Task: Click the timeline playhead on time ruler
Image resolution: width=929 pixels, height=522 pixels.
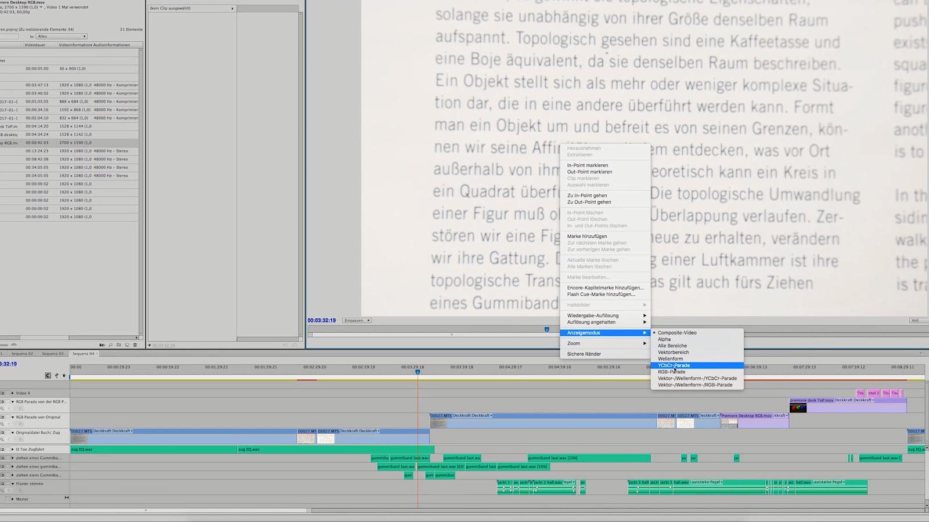Action: (417, 372)
